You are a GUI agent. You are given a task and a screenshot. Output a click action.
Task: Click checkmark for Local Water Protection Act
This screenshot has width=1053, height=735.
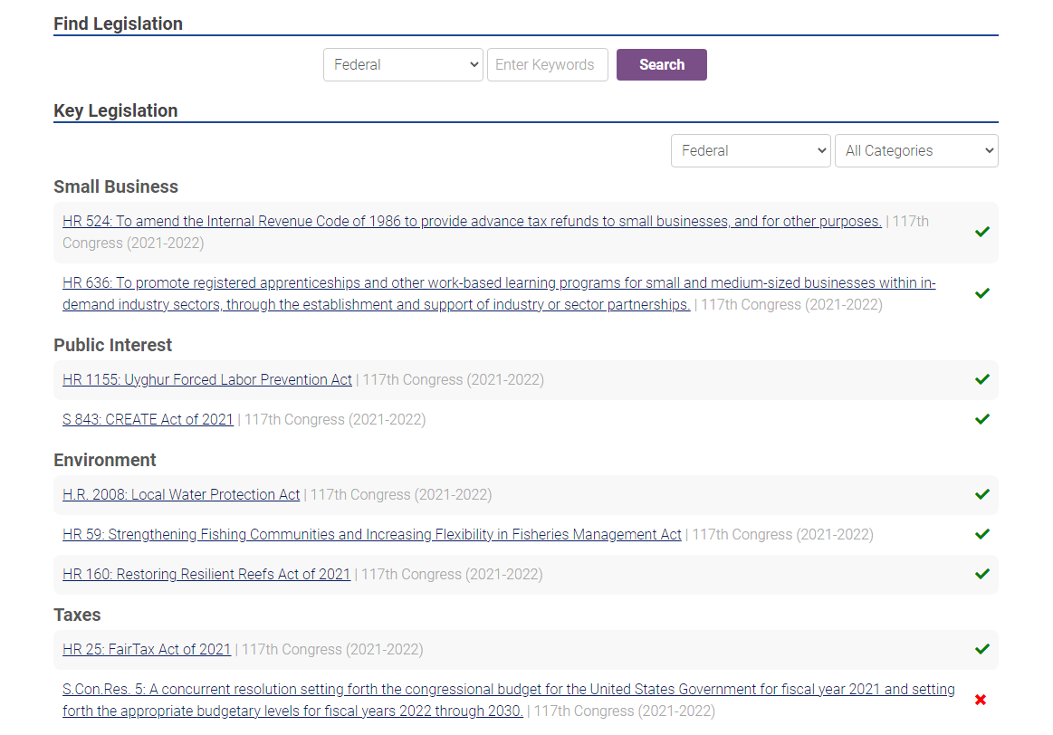(981, 494)
